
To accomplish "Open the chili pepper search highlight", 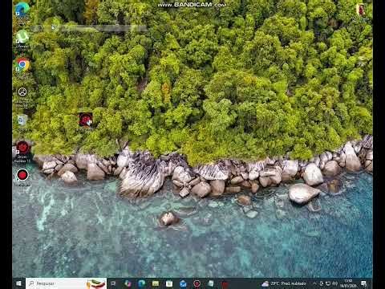I will 96,283.
